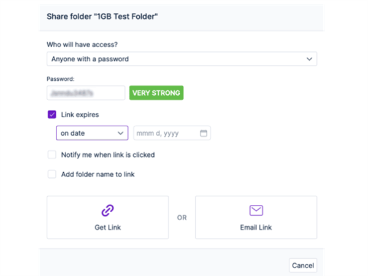Click the blurred Password input field
The height and width of the screenshot is (276, 368).
click(x=86, y=93)
